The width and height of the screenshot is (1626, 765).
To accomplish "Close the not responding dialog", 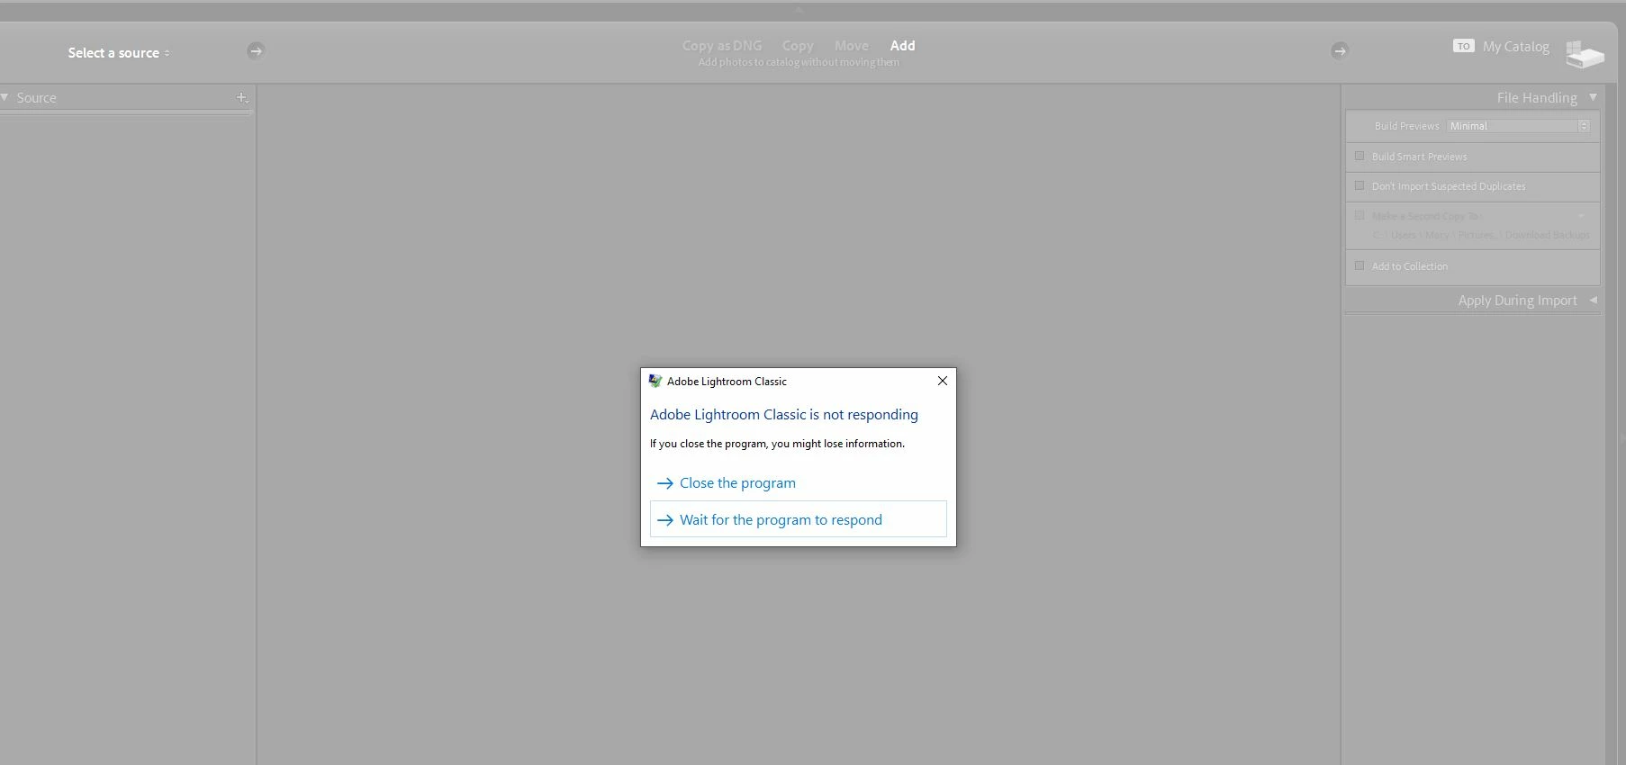I will pyautogui.click(x=942, y=381).
